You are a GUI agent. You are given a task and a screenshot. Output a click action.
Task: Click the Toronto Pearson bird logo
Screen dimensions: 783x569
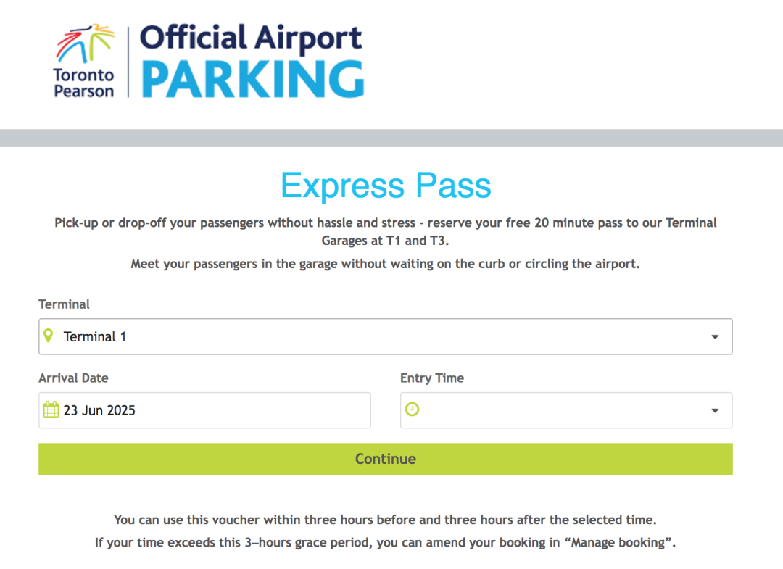tap(84, 60)
